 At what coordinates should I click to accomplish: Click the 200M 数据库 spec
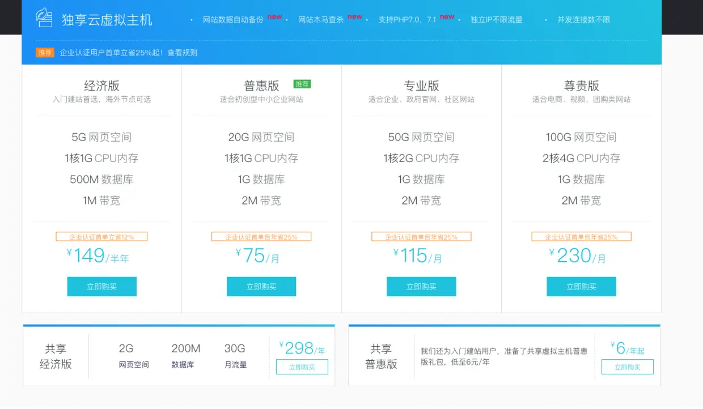(185, 356)
